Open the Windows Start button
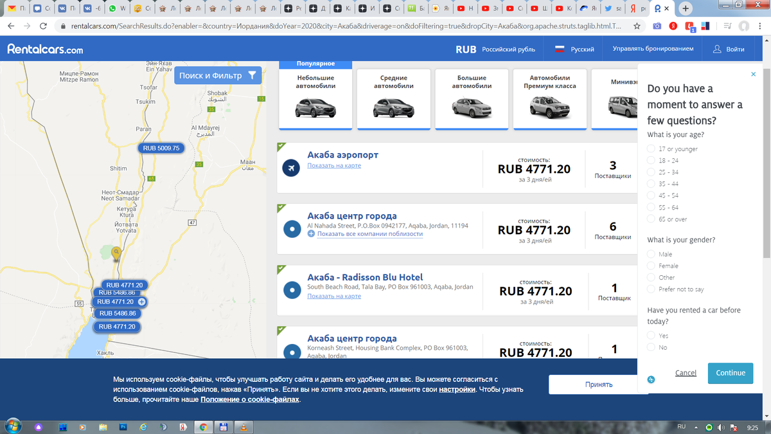Image resolution: width=771 pixels, height=434 pixels. coord(13,426)
